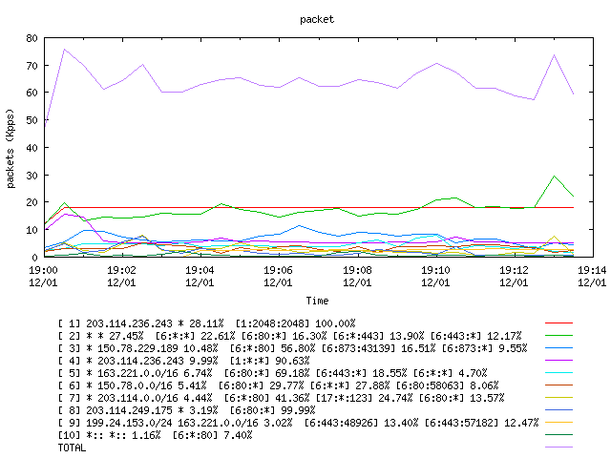The width and height of the screenshot is (611, 458).
Task: Click the y-axis value 80
Action: tap(32, 38)
